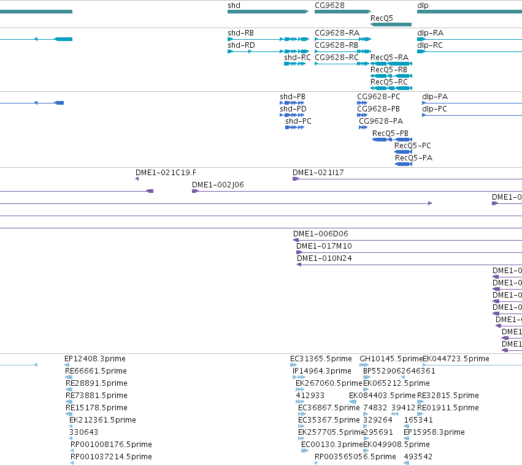Select shd-PD protein feature
Screen dimensions: 522x466
point(292,115)
